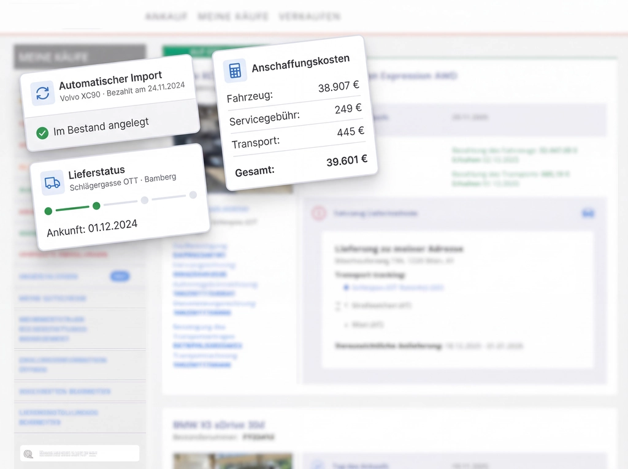Screen dimensions: 628x469
Task: Click the search icon in the sidebar search box
Action: (x=28, y=454)
